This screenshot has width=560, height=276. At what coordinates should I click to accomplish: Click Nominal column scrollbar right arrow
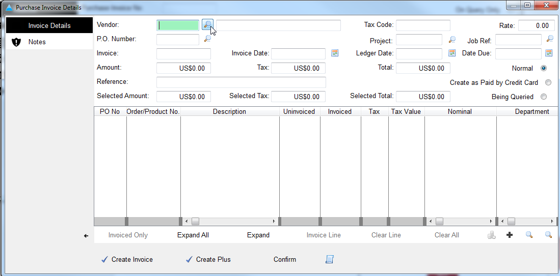(491, 222)
